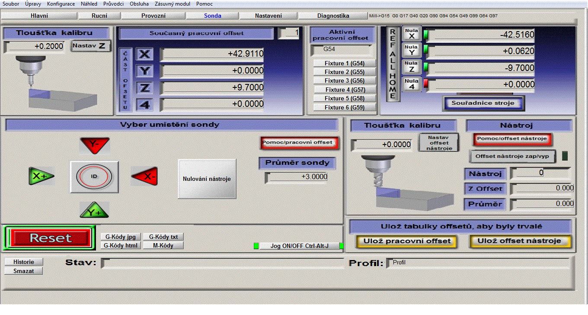Switch to the Diagnostika tab

coord(333,16)
